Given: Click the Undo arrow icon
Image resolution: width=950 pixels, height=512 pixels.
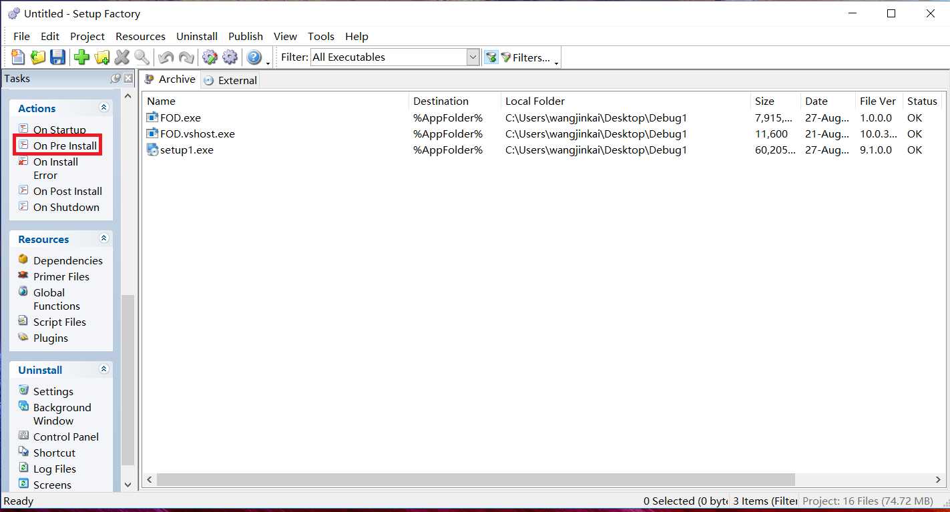Looking at the screenshot, I should pos(166,57).
